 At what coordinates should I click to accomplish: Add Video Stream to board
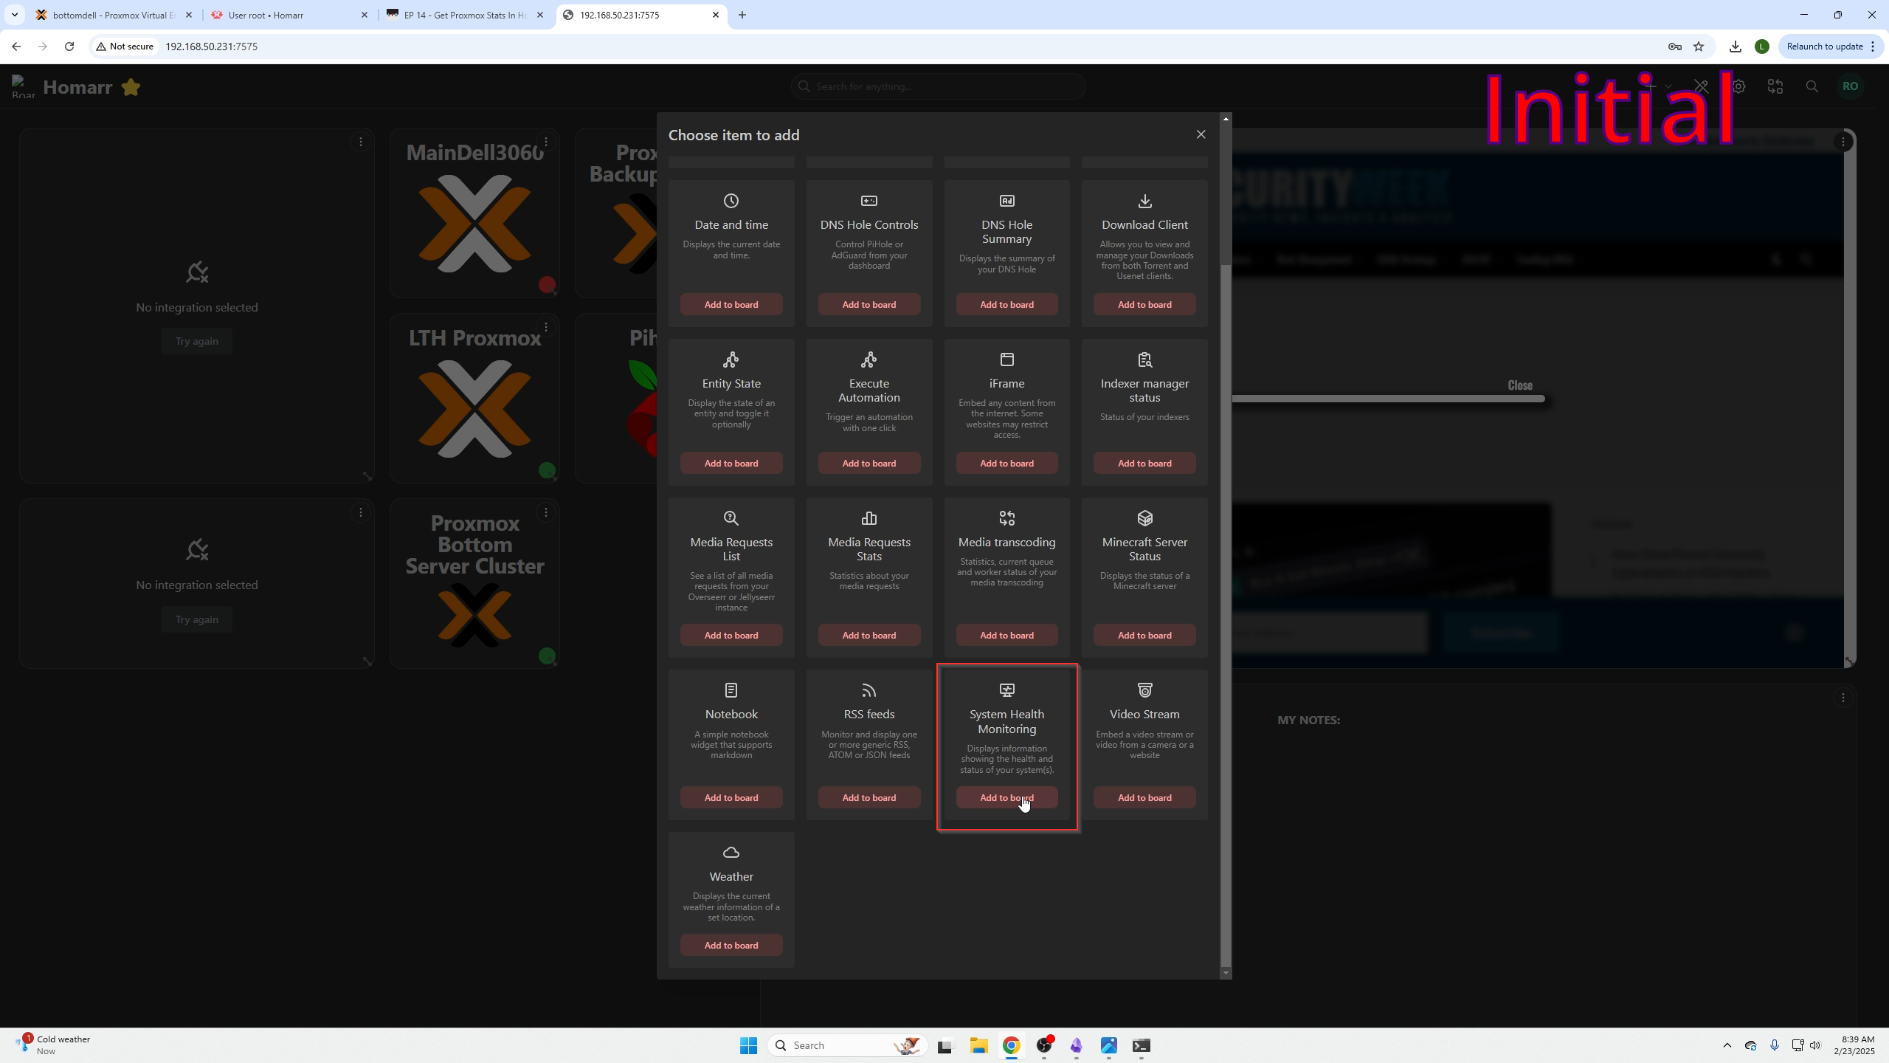point(1144,797)
